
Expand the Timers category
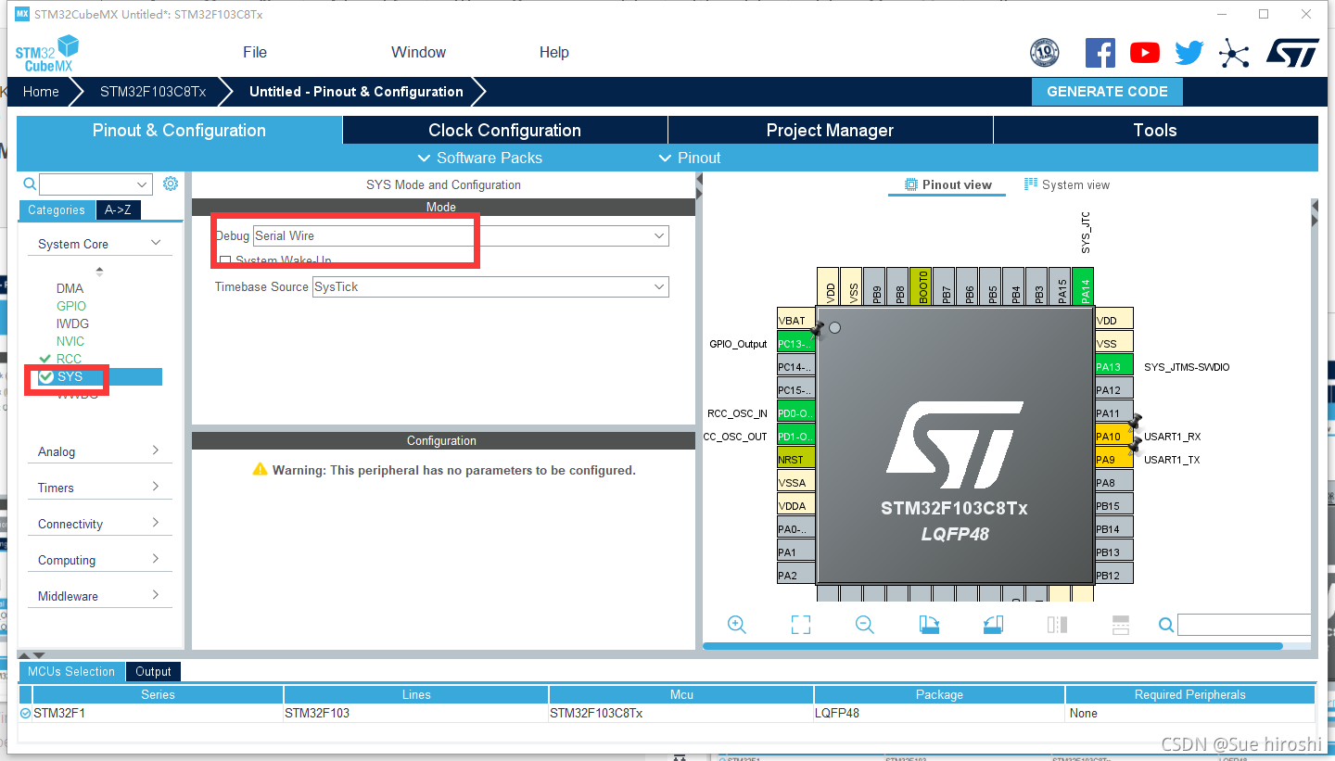tap(156, 487)
